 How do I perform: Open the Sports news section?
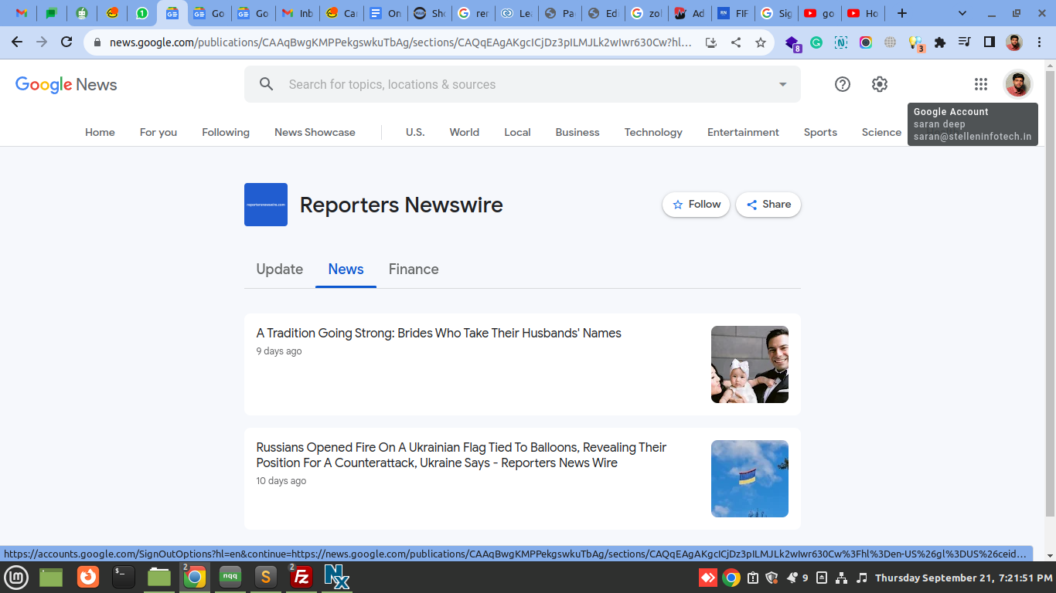[x=820, y=132]
